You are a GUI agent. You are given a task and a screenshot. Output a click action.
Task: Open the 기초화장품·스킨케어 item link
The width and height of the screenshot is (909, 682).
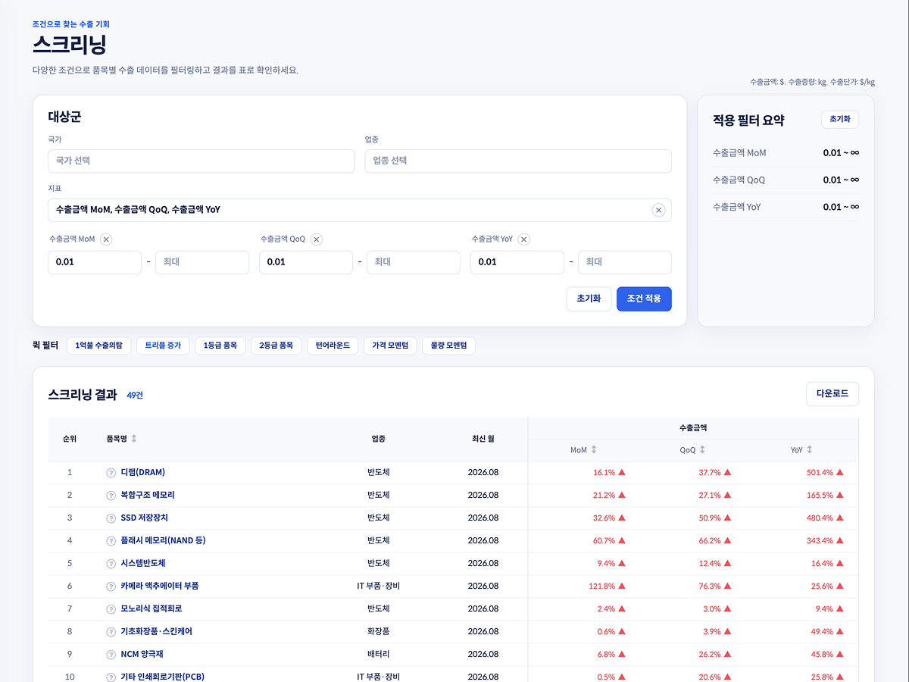[157, 632]
